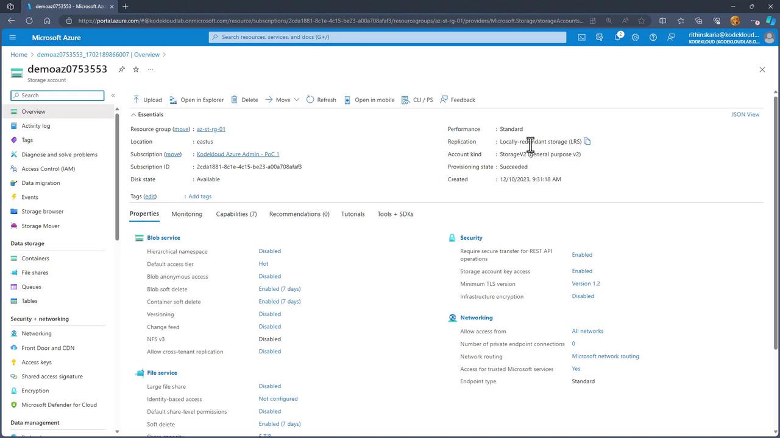Image resolution: width=780 pixels, height=438 pixels.
Task: Pin demoaz0753553 to dashboard
Action: click(x=121, y=69)
